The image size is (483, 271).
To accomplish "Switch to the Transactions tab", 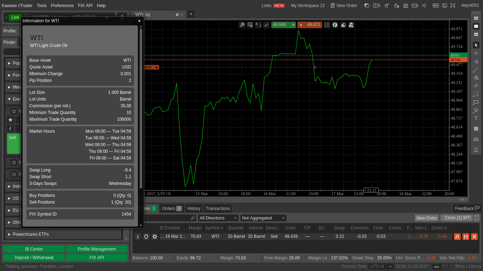I will pos(218,209).
